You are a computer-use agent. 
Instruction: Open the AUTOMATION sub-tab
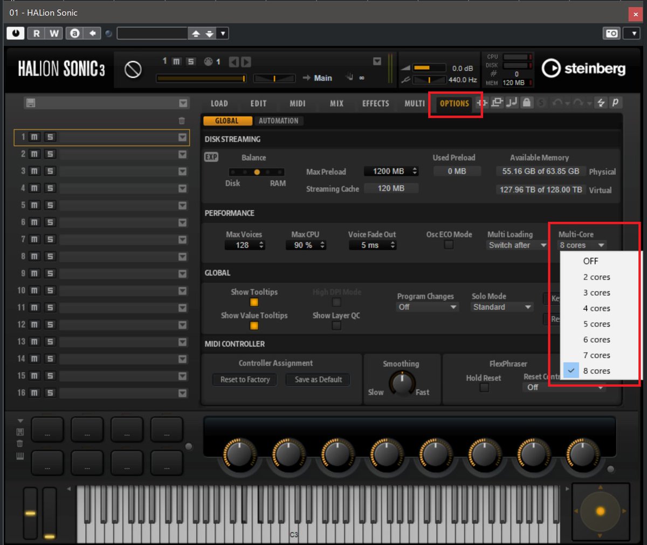tap(278, 121)
